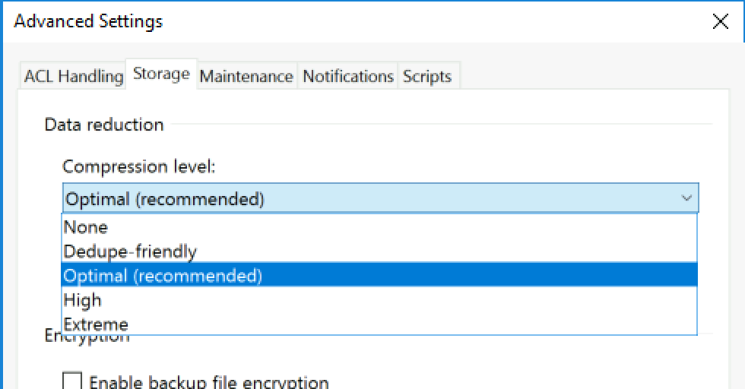Close the Advanced Settings dialog
This screenshot has height=389, width=745.
(x=721, y=21)
